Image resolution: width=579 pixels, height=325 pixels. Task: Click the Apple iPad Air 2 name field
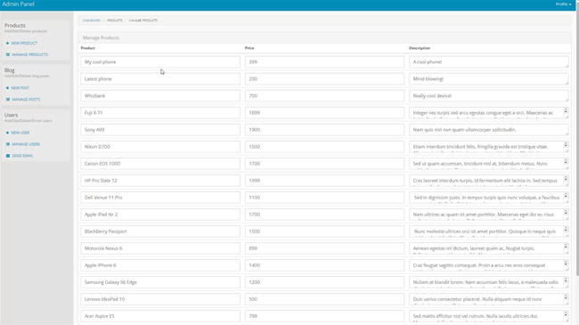[x=160, y=215]
